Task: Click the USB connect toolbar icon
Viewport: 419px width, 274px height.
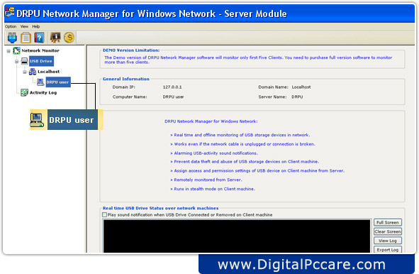Action: (12, 38)
